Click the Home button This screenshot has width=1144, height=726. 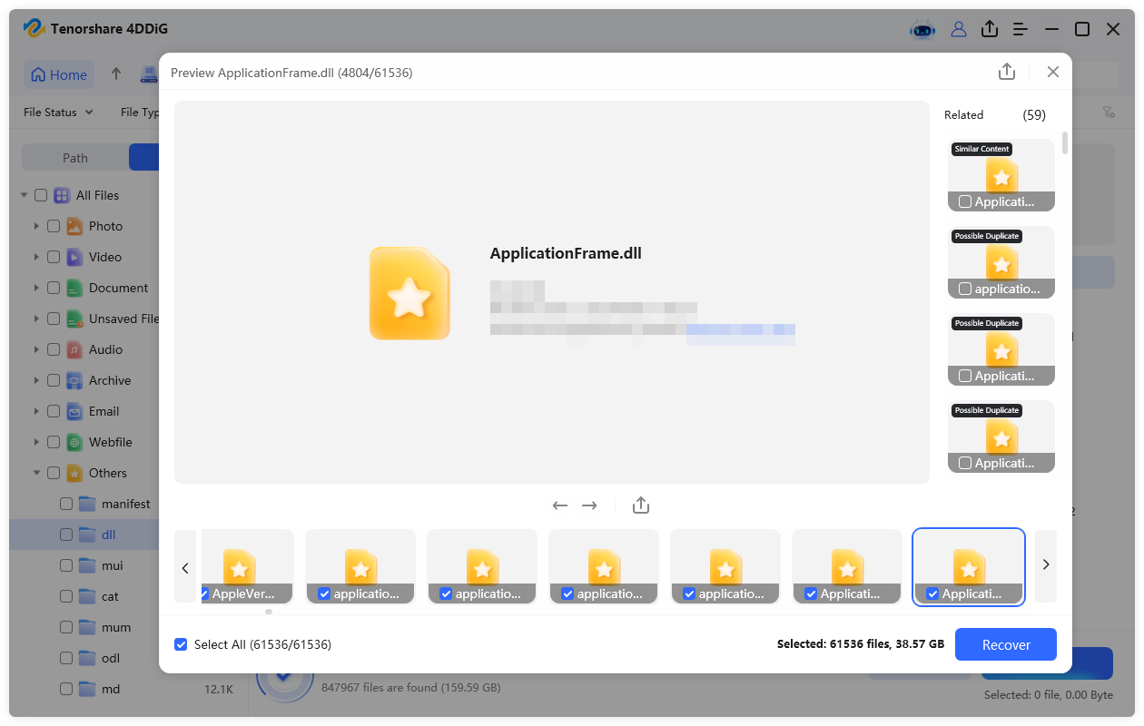point(60,74)
